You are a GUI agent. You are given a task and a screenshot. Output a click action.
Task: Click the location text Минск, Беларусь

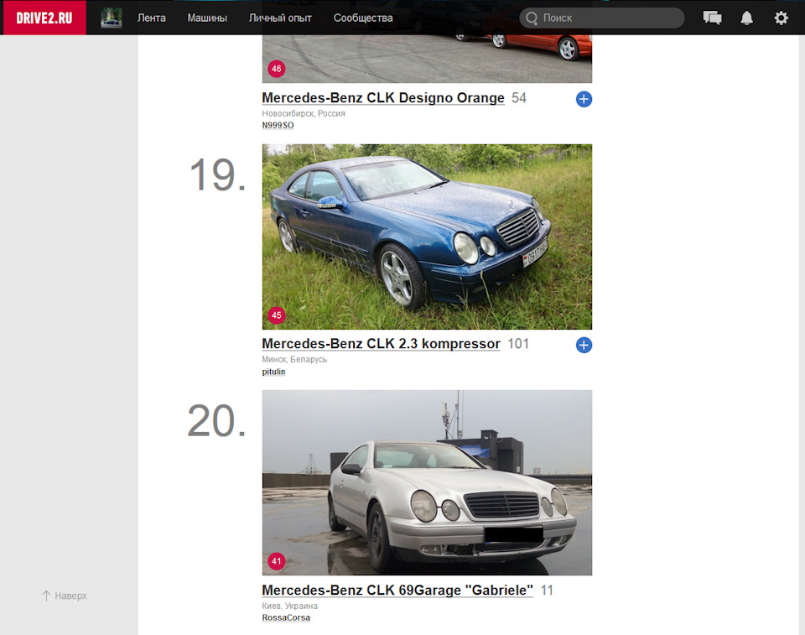click(x=294, y=359)
